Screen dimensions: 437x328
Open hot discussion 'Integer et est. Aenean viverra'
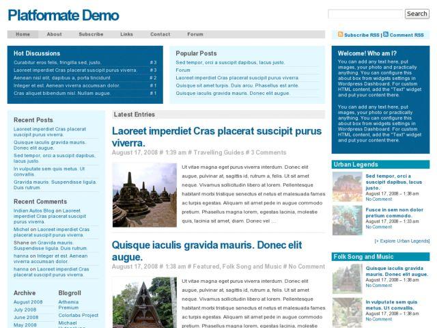[x=67, y=85]
